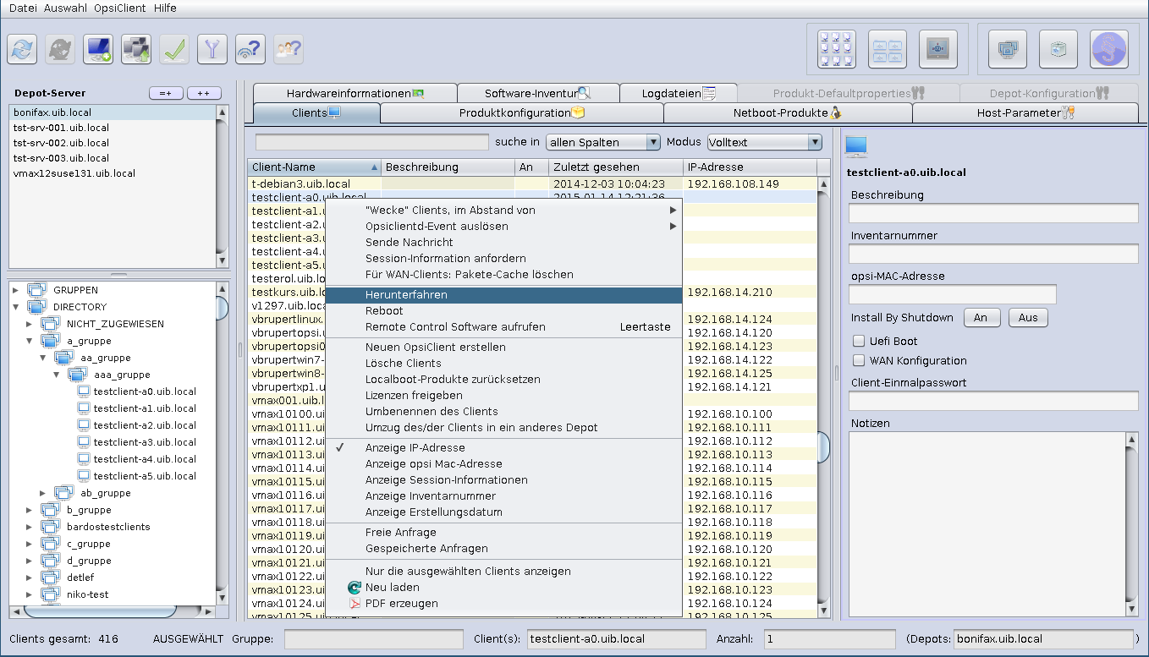Click the product package cube icon
The height and width of the screenshot is (657, 1149).
(1058, 49)
